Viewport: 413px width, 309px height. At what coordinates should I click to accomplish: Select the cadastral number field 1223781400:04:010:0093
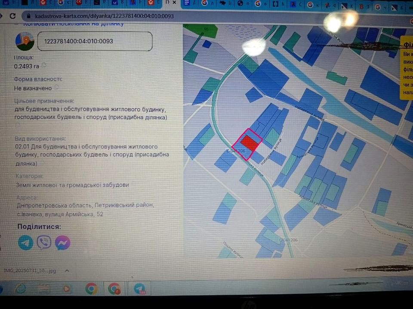click(x=95, y=41)
